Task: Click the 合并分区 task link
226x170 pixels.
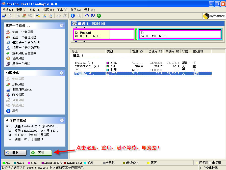Action: [x=18, y=58]
